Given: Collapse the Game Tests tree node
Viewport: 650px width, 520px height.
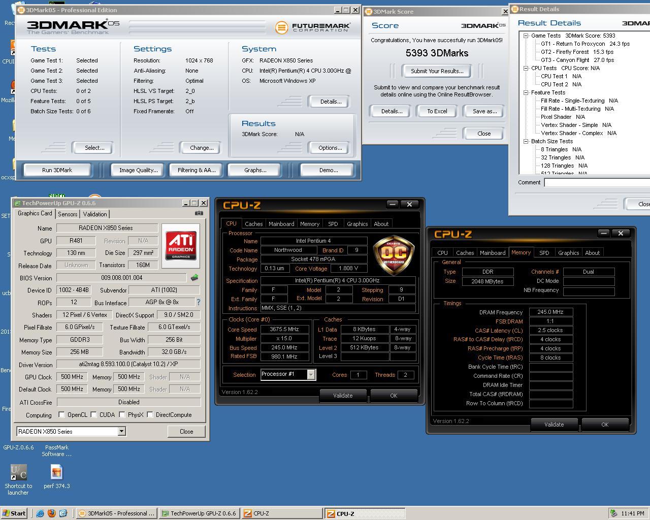Looking at the screenshot, I should [x=526, y=36].
